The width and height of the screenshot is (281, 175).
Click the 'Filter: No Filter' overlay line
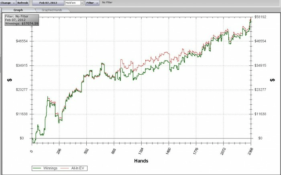(x=17, y=16)
